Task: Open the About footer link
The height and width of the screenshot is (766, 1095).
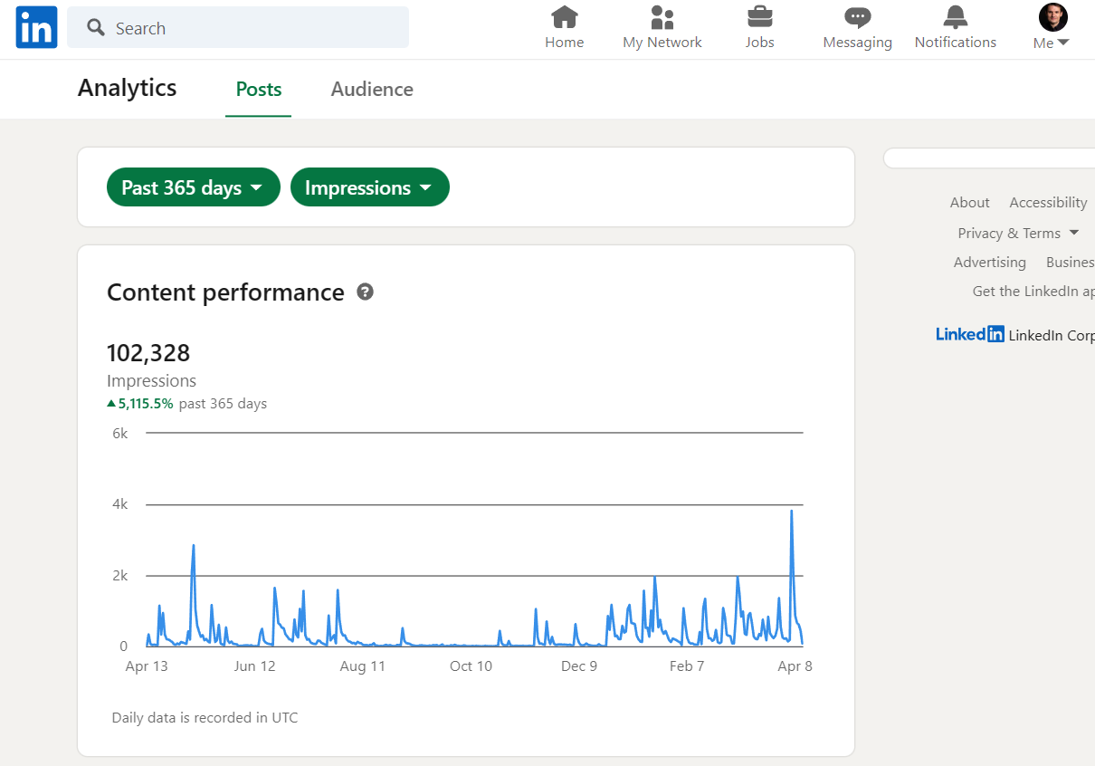Action: coord(969,202)
